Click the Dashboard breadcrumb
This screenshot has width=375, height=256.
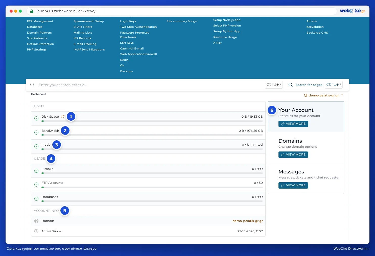coord(38,94)
